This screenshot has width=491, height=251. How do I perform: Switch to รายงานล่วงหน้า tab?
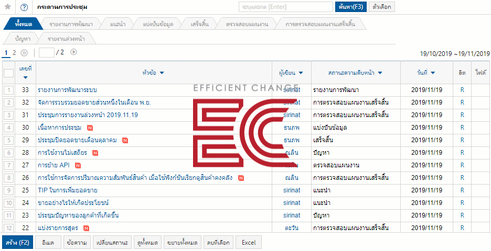tap(66, 39)
